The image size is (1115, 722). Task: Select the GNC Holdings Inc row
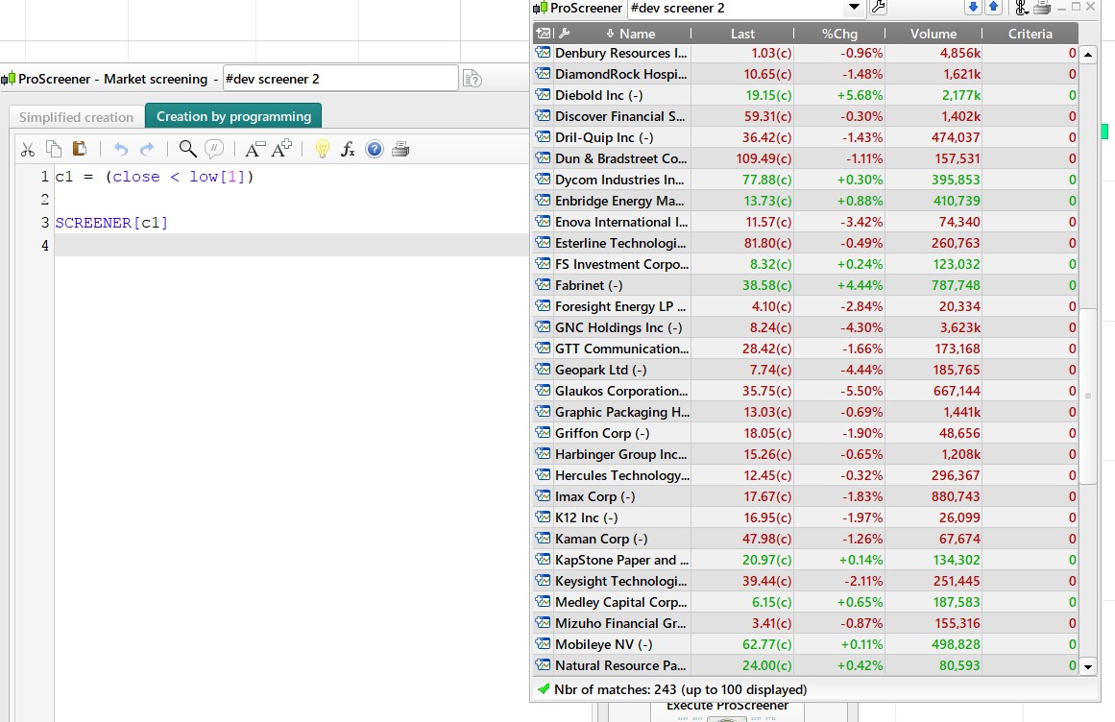tap(806, 327)
